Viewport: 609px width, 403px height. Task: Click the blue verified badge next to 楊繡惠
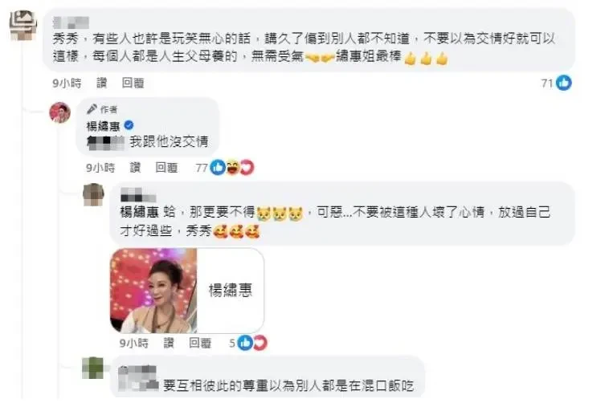coord(129,125)
